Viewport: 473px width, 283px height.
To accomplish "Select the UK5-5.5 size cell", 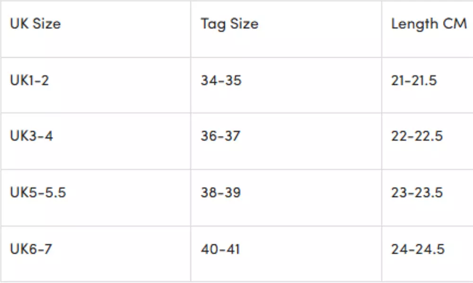I will (x=38, y=193).
